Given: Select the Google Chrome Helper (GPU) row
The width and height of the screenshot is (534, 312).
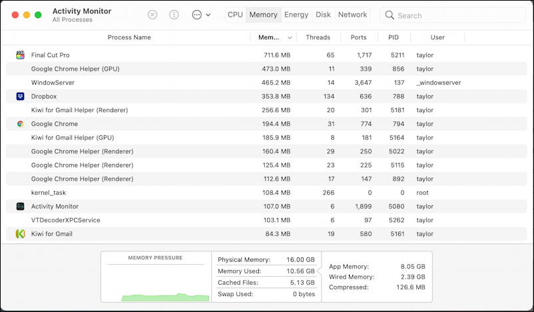Looking at the screenshot, I should click(x=266, y=69).
